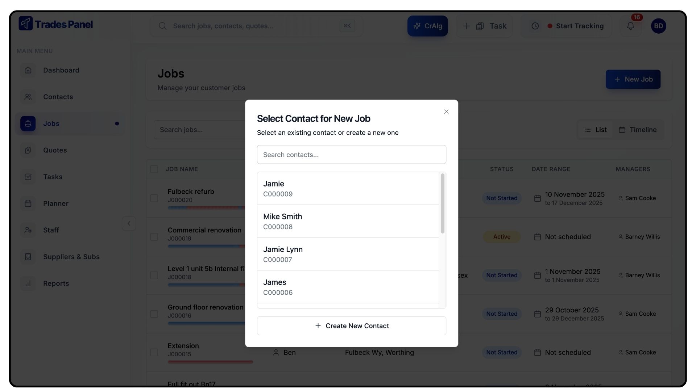Click the Reports bar chart icon

28,283
